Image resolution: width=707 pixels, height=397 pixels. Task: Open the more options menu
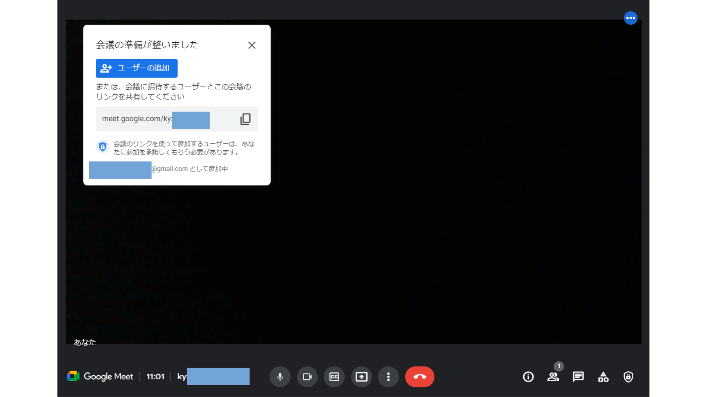[x=388, y=377]
